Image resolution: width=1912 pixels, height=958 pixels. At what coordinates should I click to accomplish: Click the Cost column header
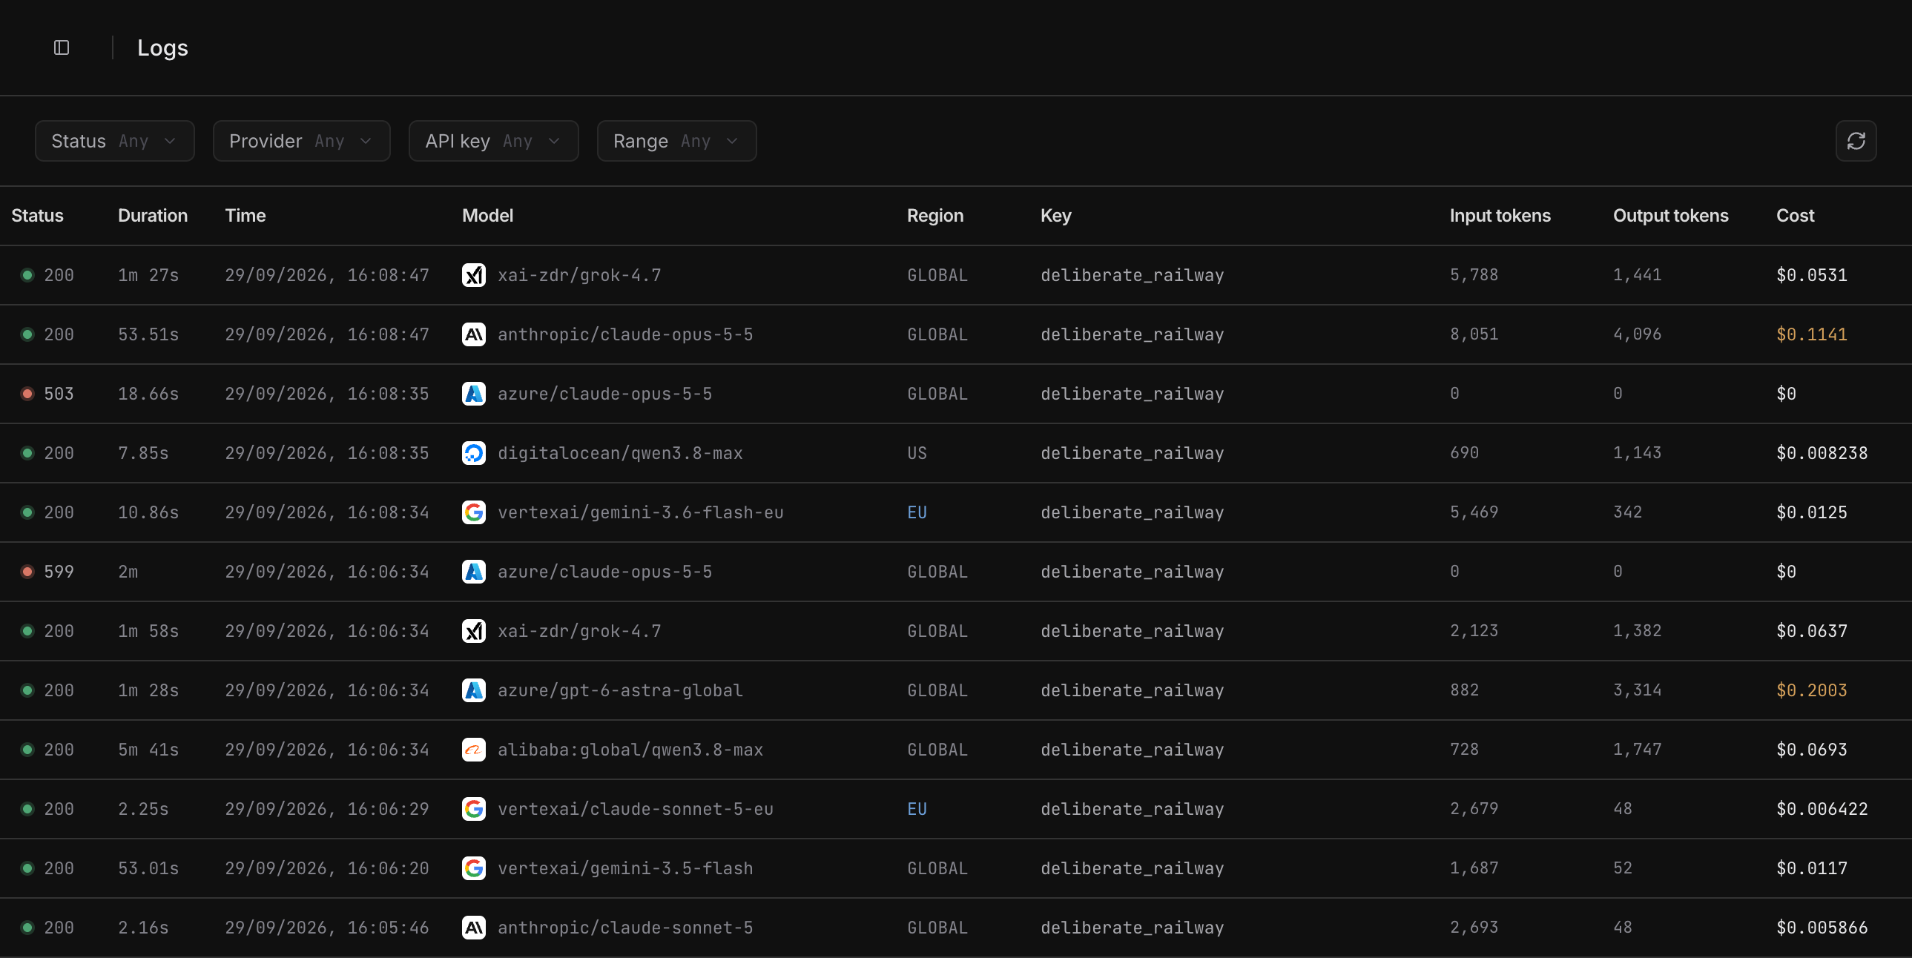coord(1795,216)
